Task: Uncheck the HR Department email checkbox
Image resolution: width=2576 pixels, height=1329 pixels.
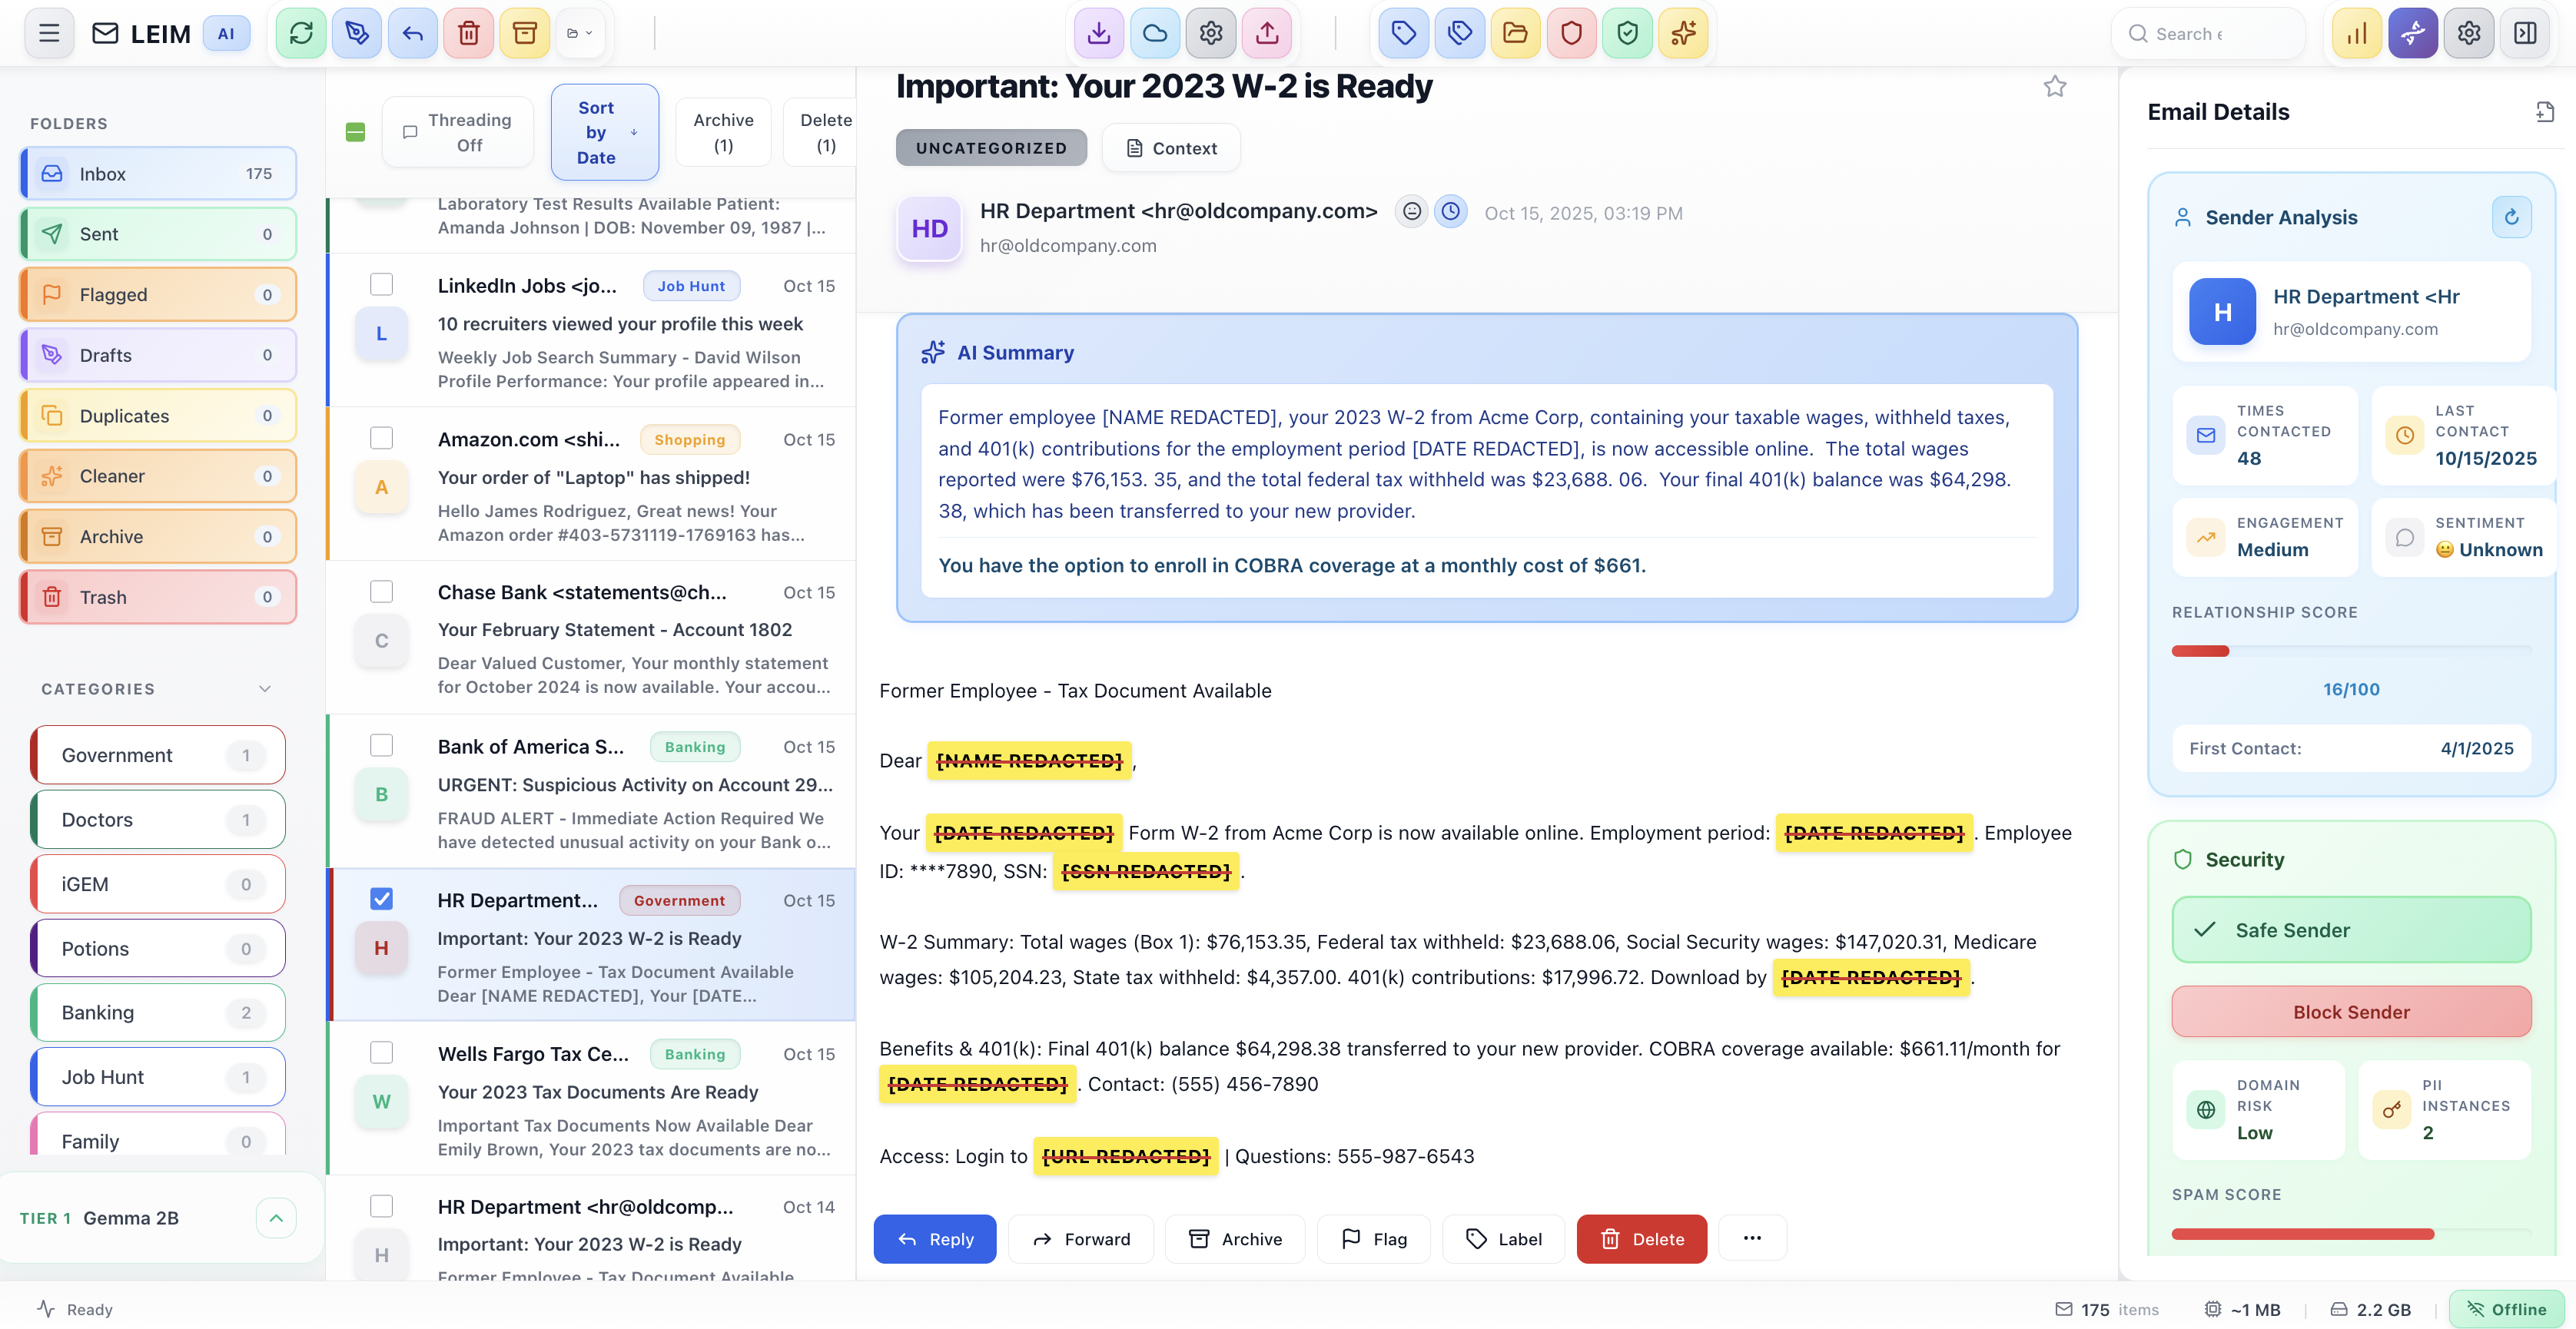Action: pyautogui.click(x=382, y=899)
